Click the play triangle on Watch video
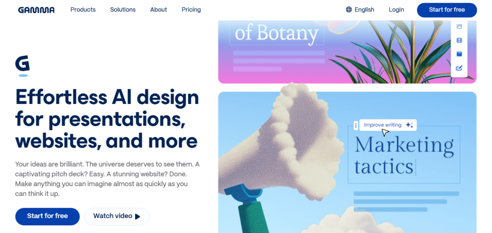Screen dimensions: 492x233 [137, 216]
